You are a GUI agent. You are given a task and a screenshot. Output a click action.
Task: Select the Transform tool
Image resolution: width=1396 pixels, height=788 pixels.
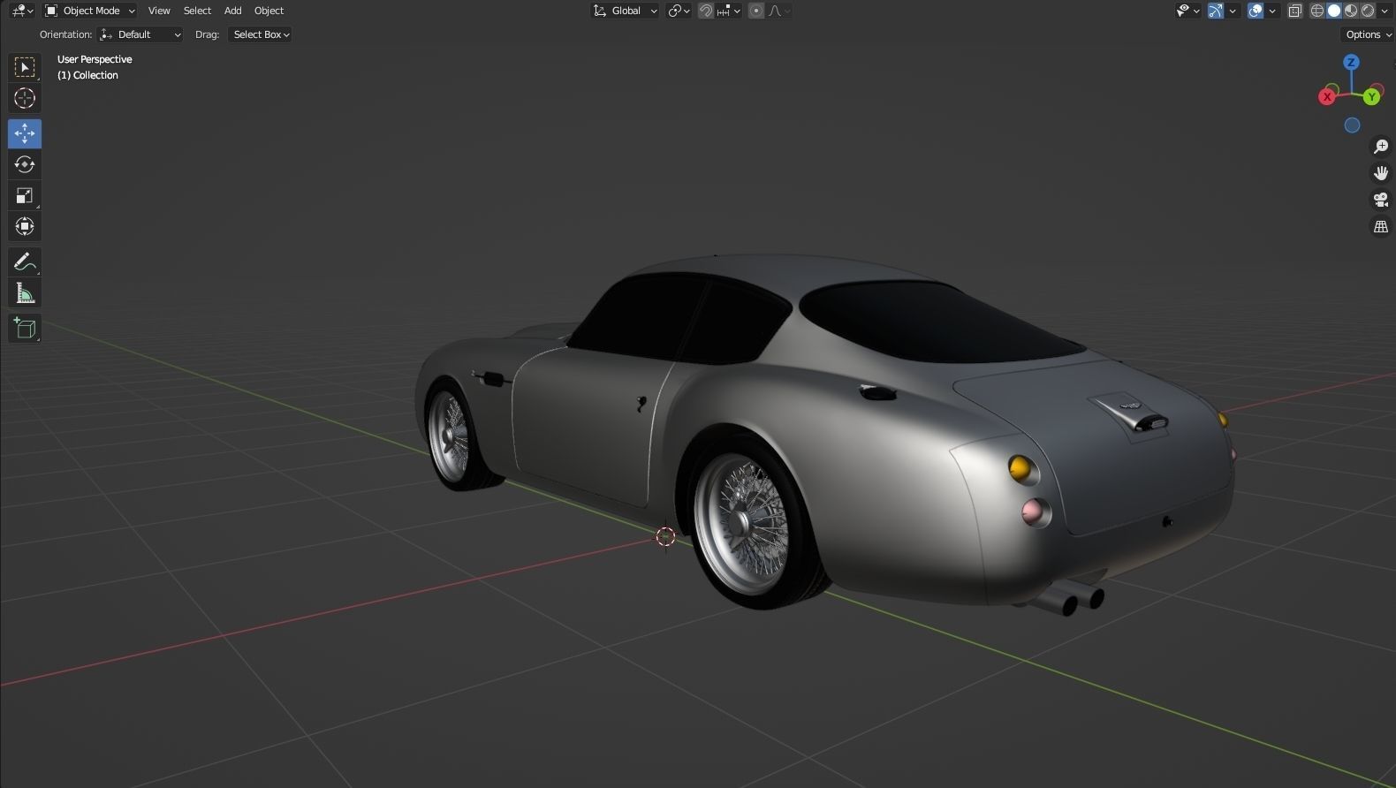click(25, 226)
